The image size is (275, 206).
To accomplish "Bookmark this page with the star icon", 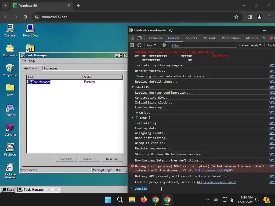I will pyautogui.click(x=236, y=17).
